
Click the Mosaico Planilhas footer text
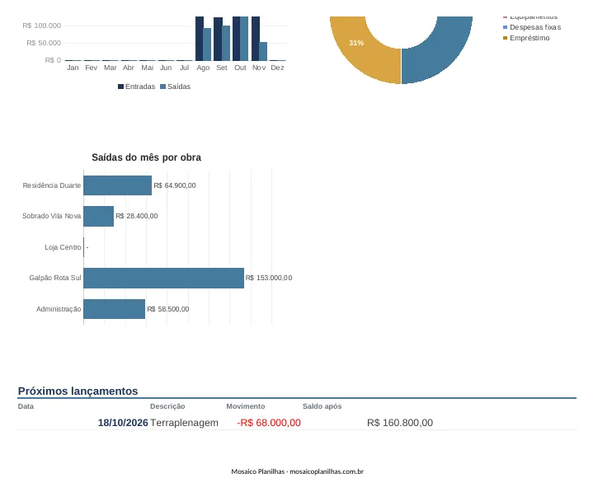pos(297,471)
